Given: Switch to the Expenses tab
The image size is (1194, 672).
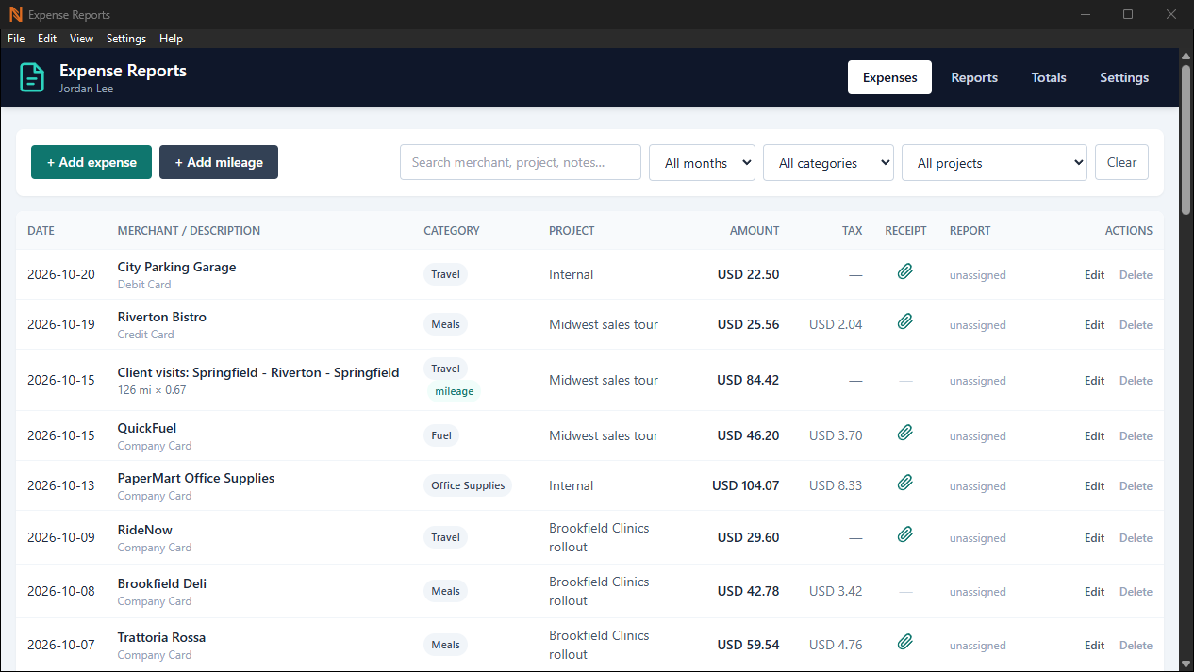Looking at the screenshot, I should click(x=889, y=77).
